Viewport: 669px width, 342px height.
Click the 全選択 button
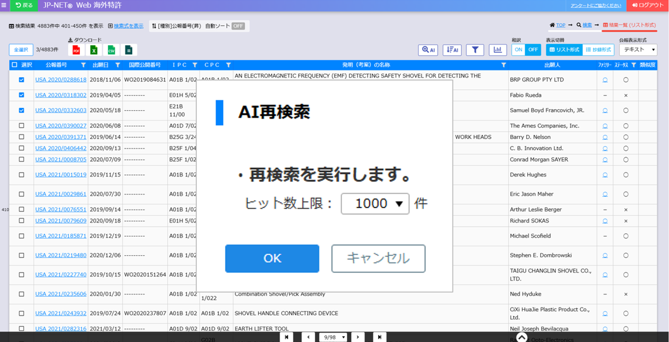pyautogui.click(x=21, y=49)
